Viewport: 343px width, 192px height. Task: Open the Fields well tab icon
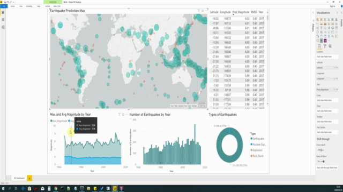click(319, 46)
